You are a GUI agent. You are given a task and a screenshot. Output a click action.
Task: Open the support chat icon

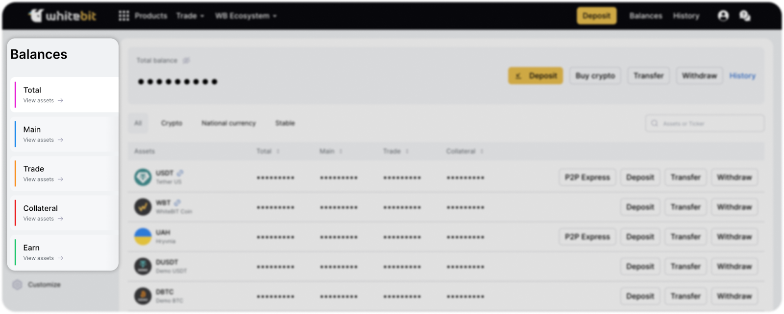point(745,16)
